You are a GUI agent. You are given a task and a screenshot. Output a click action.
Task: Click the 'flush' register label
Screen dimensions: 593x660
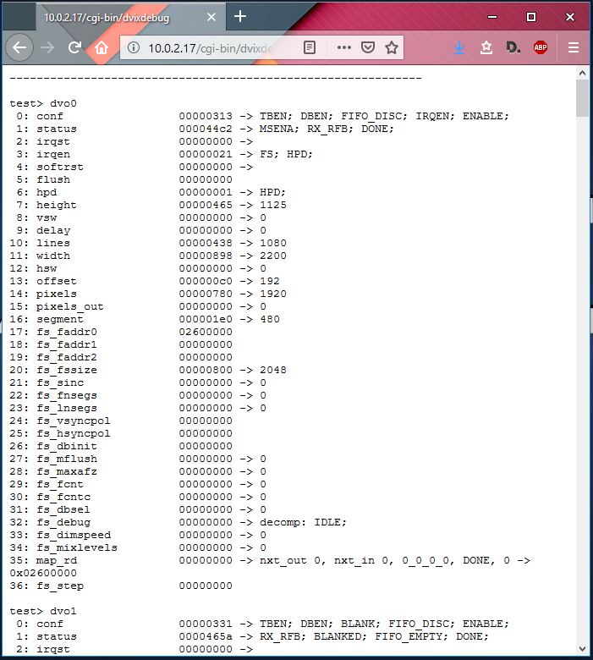53,179
